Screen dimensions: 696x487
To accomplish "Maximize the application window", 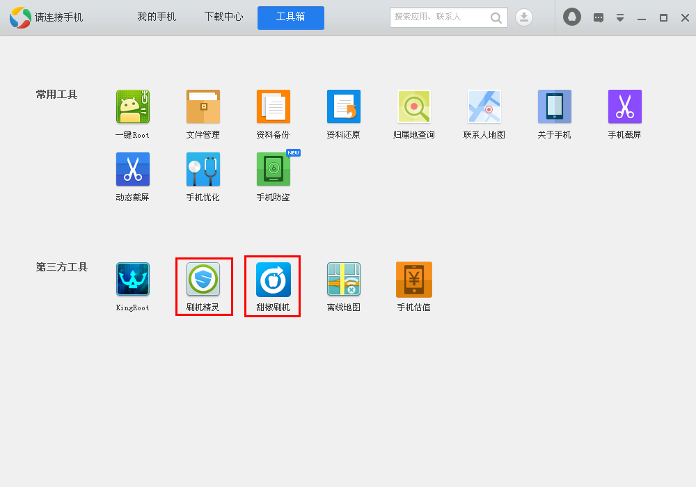I will (x=663, y=18).
